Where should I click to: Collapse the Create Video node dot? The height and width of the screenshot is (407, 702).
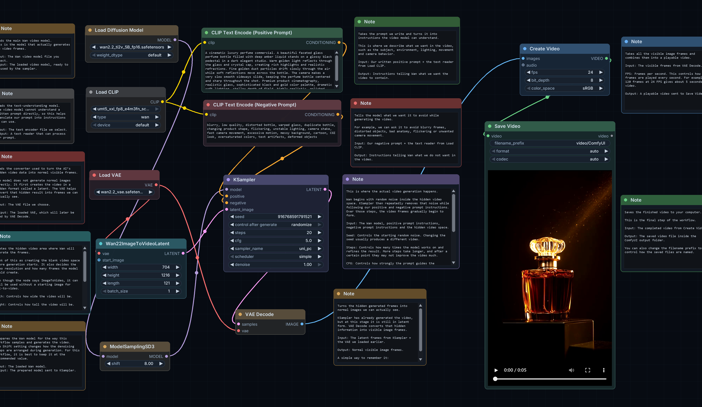coord(525,49)
